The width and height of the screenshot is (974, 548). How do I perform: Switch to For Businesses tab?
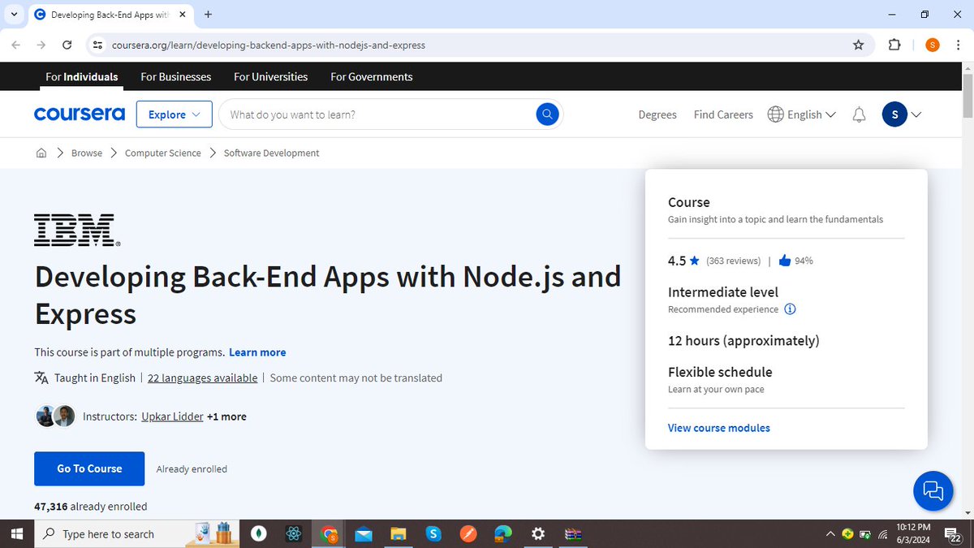pyautogui.click(x=175, y=76)
